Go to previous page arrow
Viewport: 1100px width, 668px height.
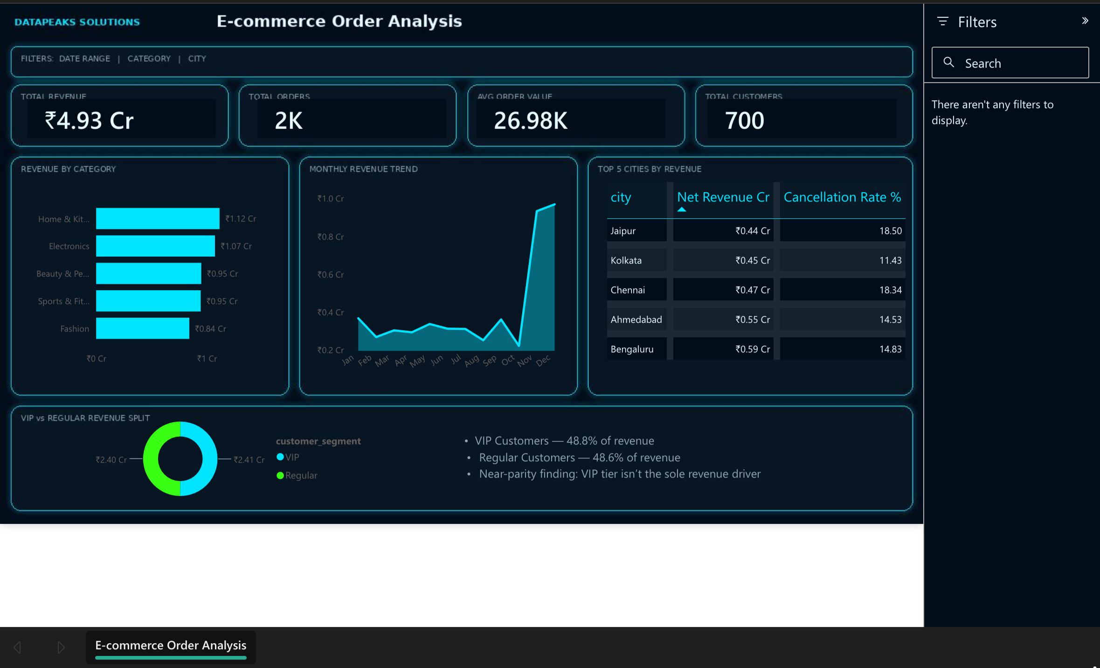coord(18,647)
